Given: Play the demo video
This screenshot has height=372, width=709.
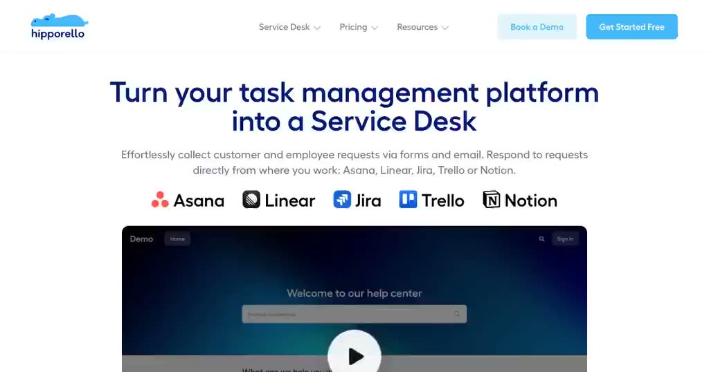Looking at the screenshot, I should [354, 355].
